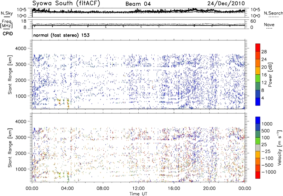Click the 'Freq. [MHz]' label
This screenshot has height=196, width=283.
[x=7, y=24]
